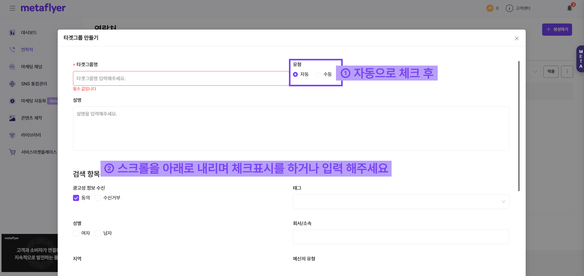The width and height of the screenshot is (584, 276).
Task: Click the 생성하기 button
Action: click(557, 30)
